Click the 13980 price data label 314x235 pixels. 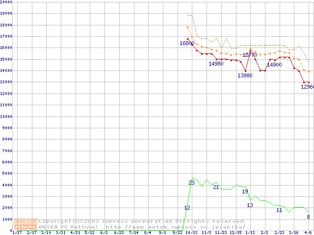click(245, 75)
